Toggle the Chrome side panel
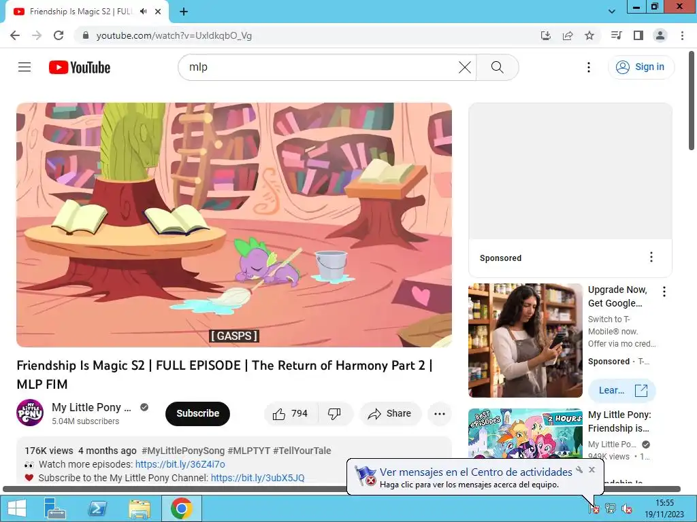Viewport: 697px width, 522px height. [638, 35]
